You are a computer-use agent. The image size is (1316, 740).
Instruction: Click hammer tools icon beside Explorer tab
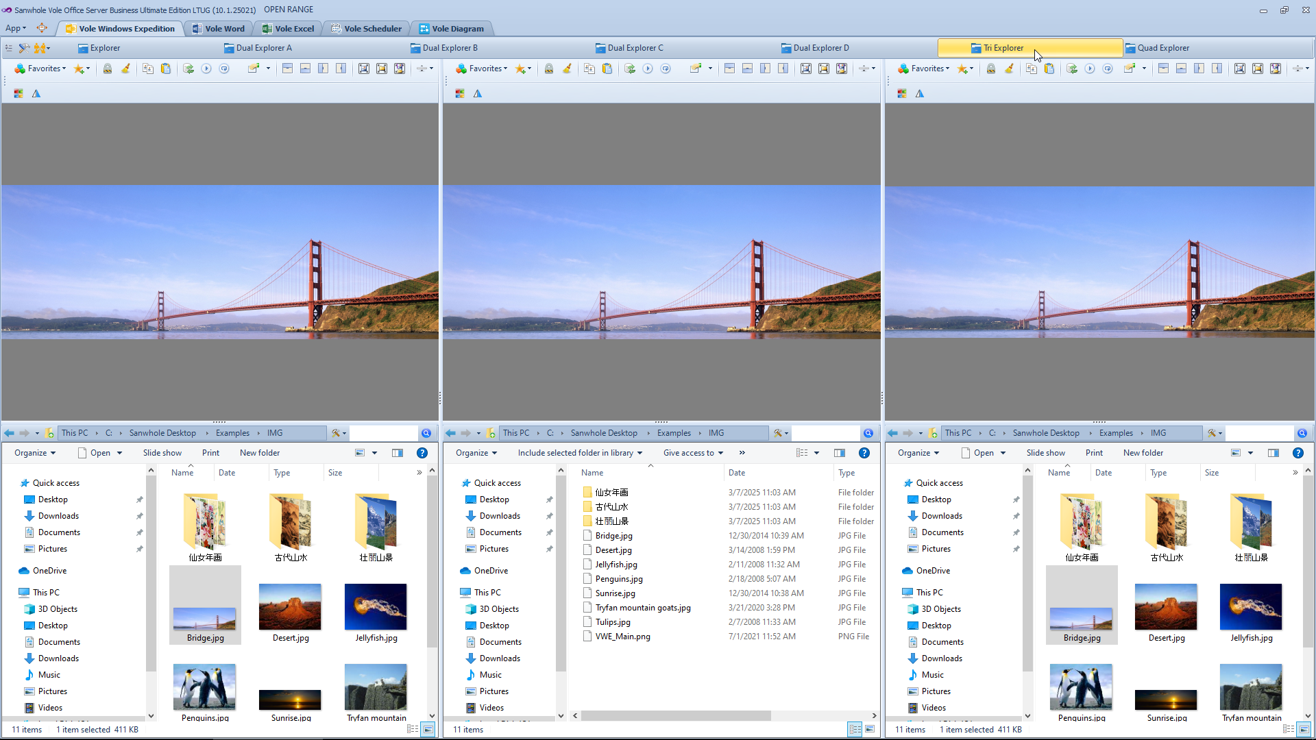point(24,48)
